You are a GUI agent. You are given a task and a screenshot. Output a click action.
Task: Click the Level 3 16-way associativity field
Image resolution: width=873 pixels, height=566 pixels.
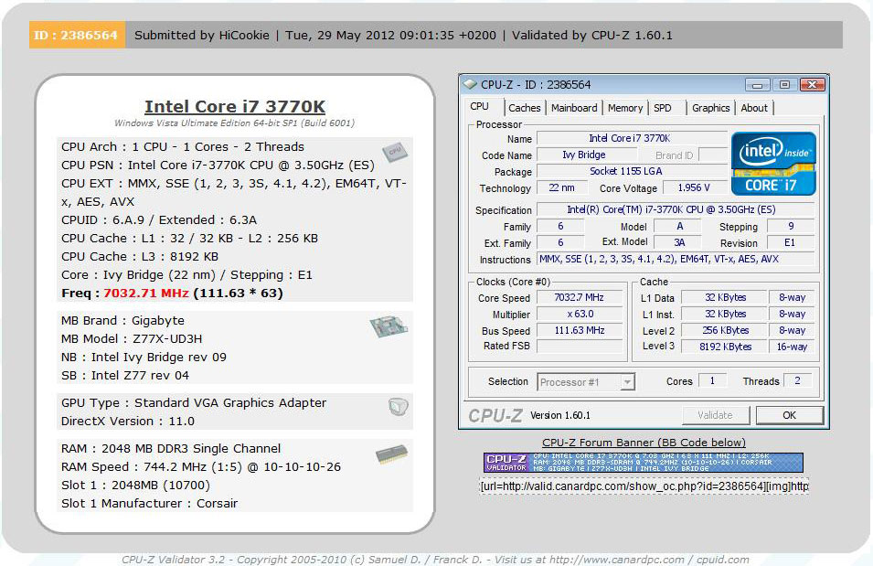pyautogui.click(x=792, y=347)
